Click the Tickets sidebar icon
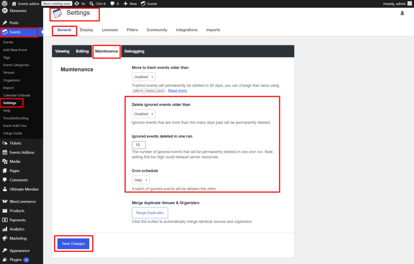Viewport: 414px width, 264px height. click(x=5, y=143)
